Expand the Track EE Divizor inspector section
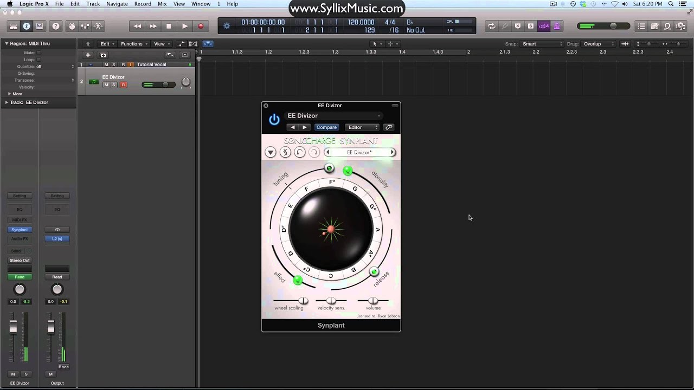 [x=7, y=102]
